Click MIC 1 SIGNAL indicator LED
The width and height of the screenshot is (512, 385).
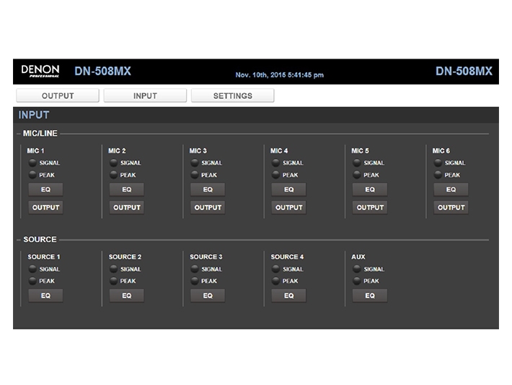coord(32,163)
